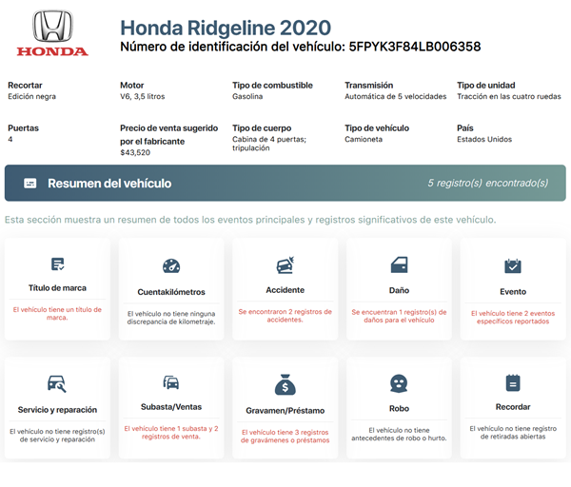Click the Resumen del vehículo header icon
The height and width of the screenshot is (487, 571).
tap(30, 184)
